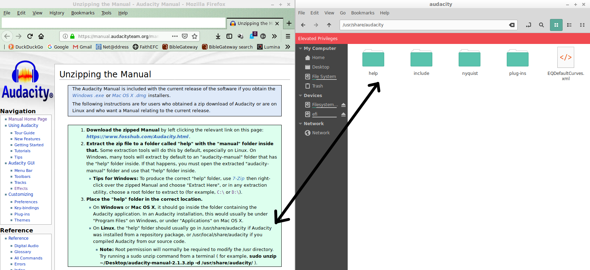Open the Tour Guide navigation link
Viewport: 590px width, 270px height.
(x=25, y=133)
